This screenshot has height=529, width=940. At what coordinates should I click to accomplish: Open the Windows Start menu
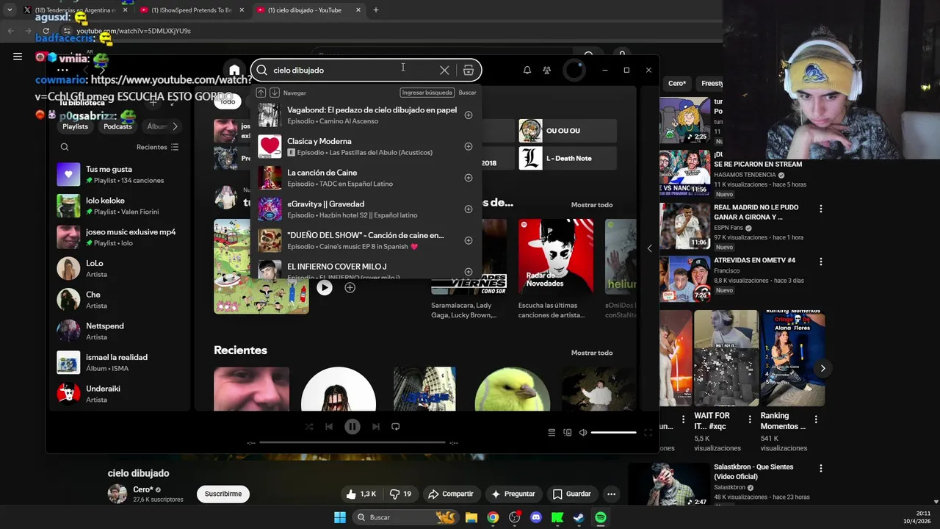tap(340, 517)
